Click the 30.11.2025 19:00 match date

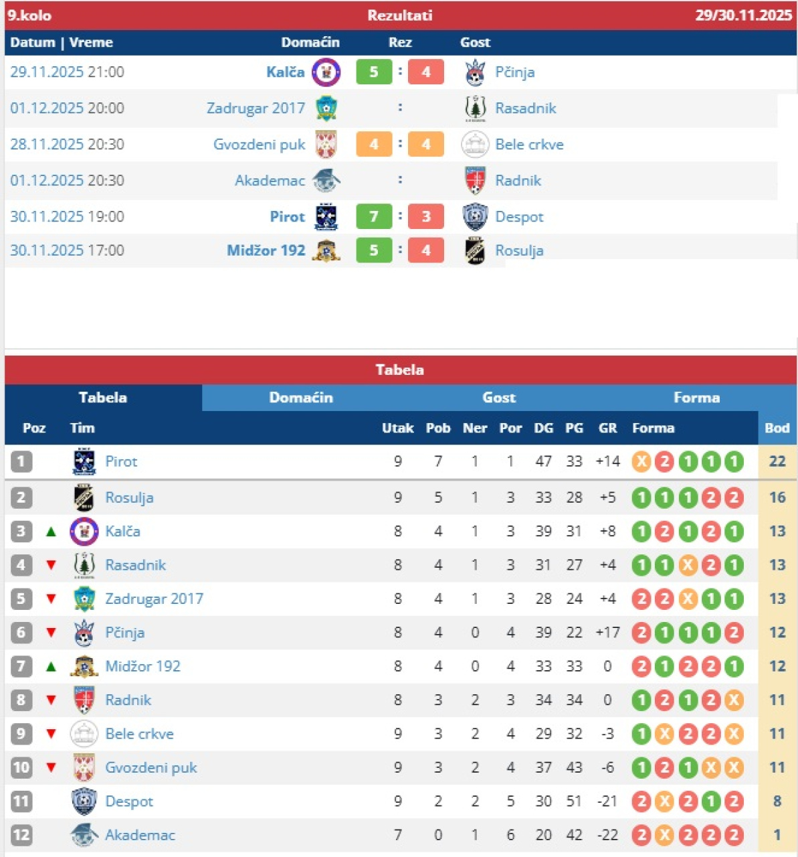tap(67, 217)
